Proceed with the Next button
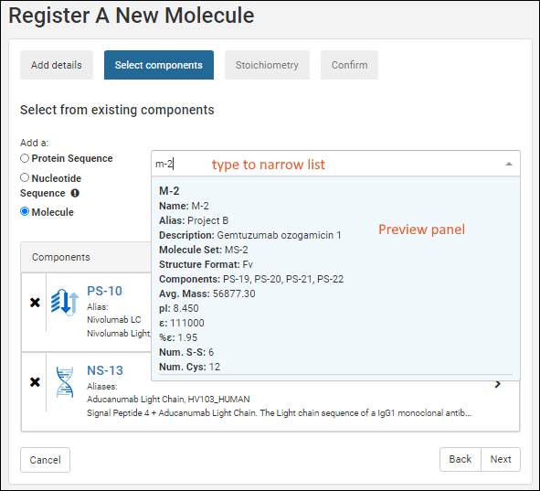540x491 pixels. pyautogui.click(x=501, y=459)
